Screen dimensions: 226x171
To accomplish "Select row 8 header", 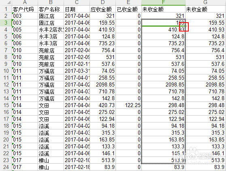I will coord(6,57).
